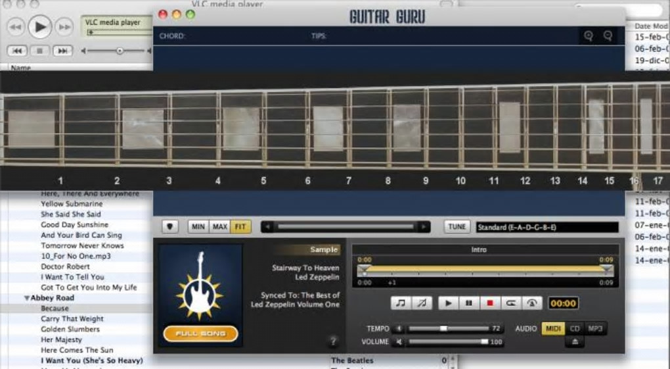670x369 pixels.
Task: Adjust the TEMPO slider handle
Action: (443, 328)
